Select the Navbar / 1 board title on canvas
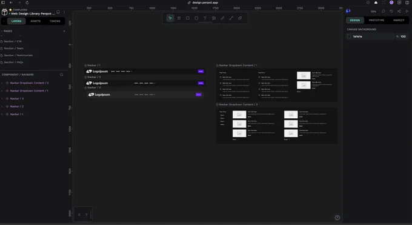Screen dimensions: 412x225 [x=93, y=65]
